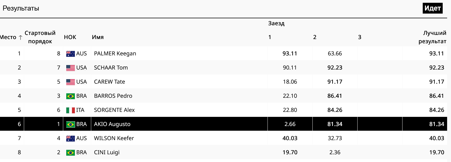This screenshot has width=451, height=162.
Task: Click the Лучший результат column header
Action: 432,37
